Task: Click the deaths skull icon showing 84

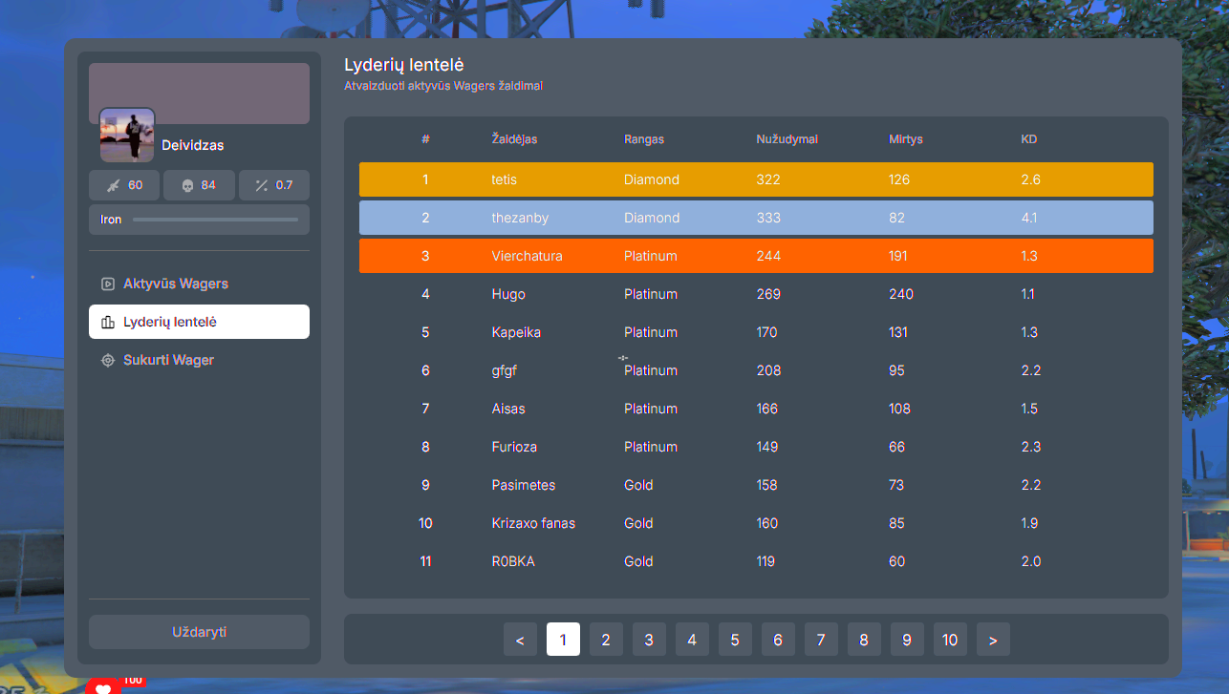Action: [187, 185]
